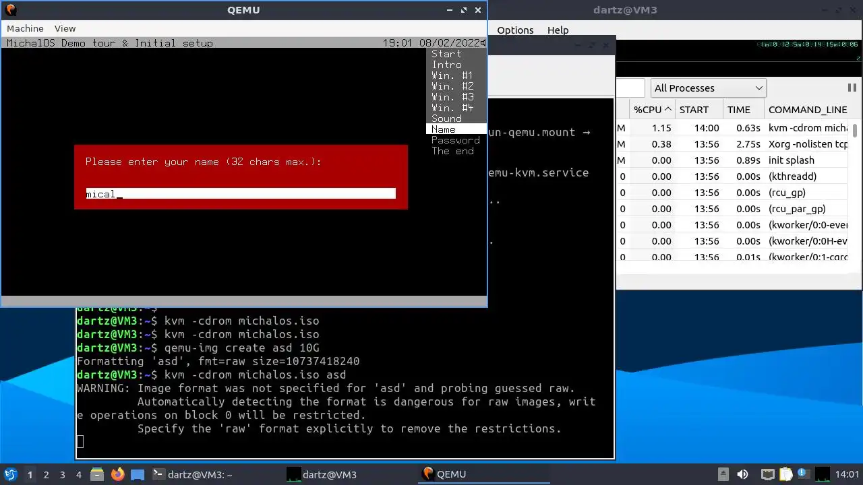Open the removable media eject tray icon
863x485 pixels.
(x=723, y=474)
